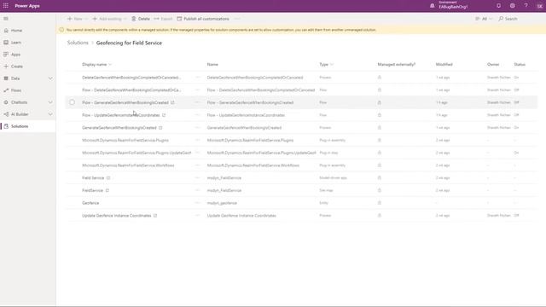The height and width of the screenshot is (307, 546).
Task: Click lock icon in the Geofence row
Action: click(x=380, y=203)
